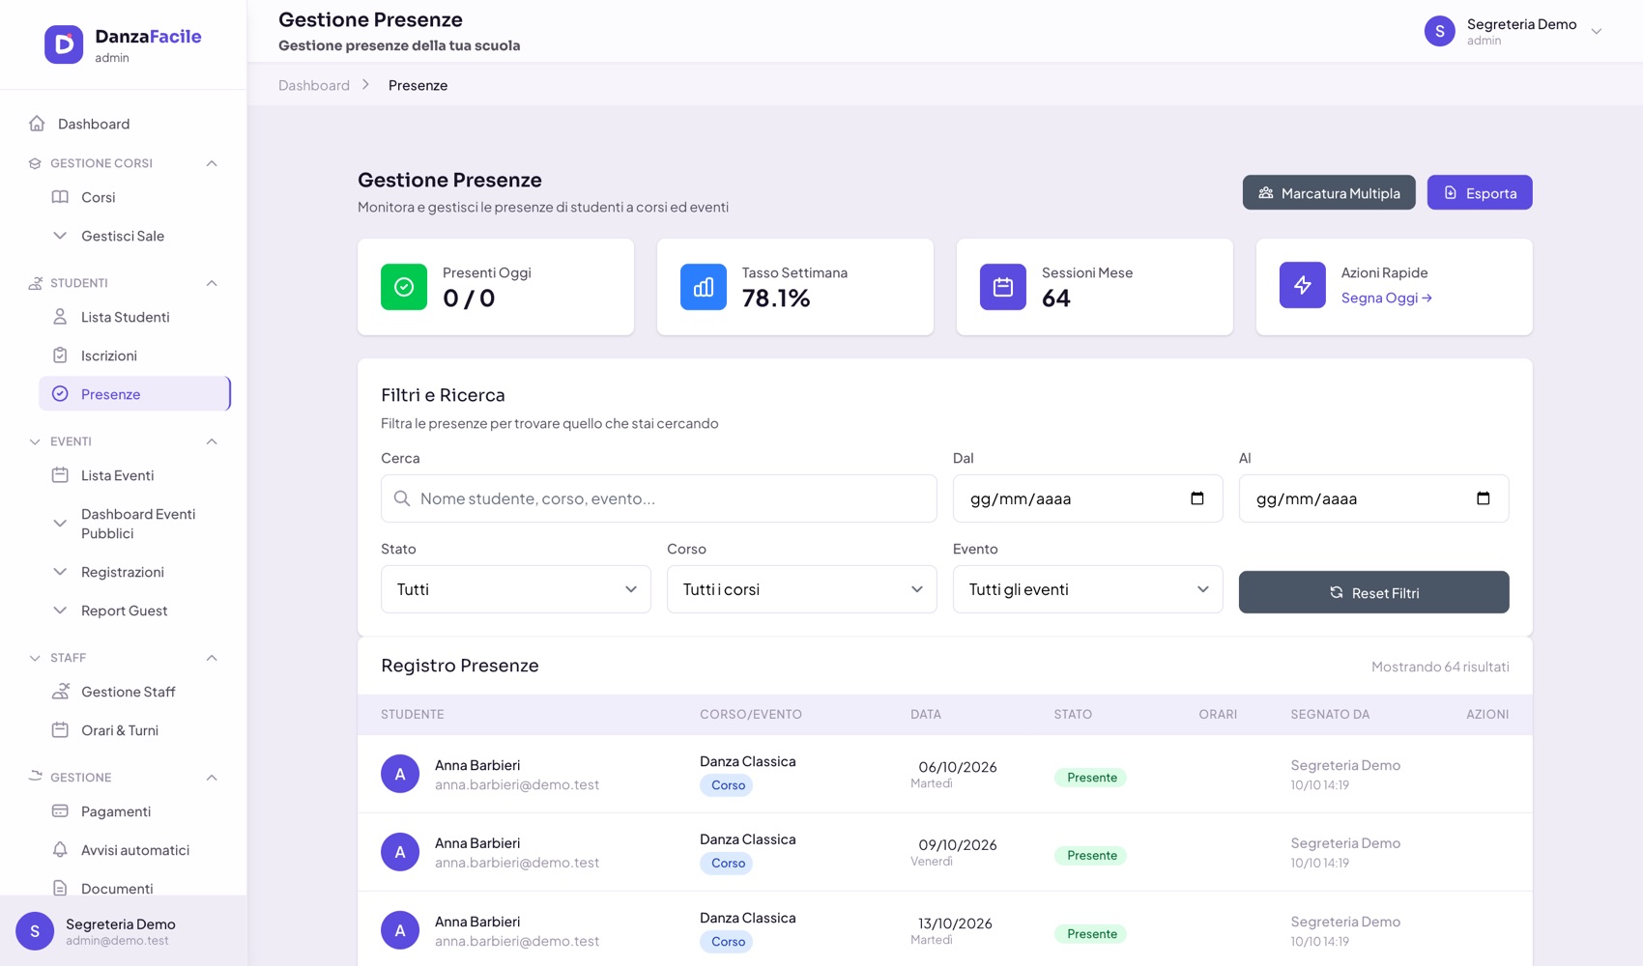This screenshot has height=966, width=1643.
Task: Click the Lista Studenti person icon
Action: point(60,317)
